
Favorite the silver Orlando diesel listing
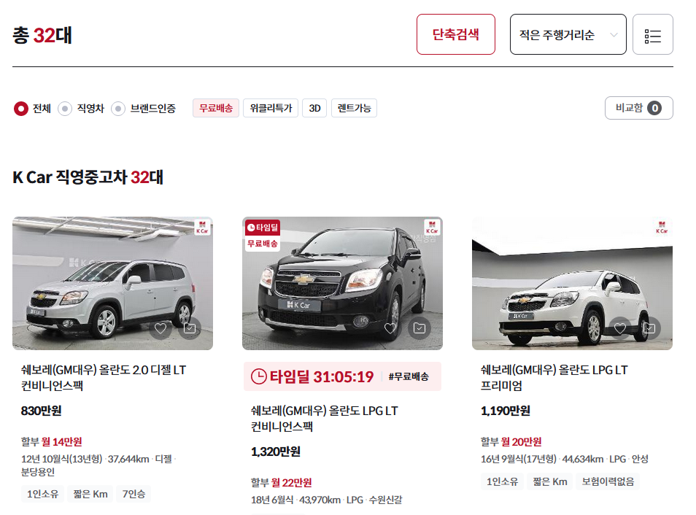click(x=161, y=329)
